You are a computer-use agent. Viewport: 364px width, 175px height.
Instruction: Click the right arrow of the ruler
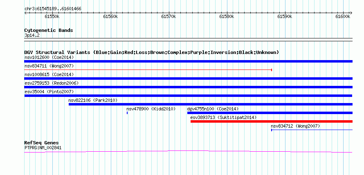tap(351, 13)
